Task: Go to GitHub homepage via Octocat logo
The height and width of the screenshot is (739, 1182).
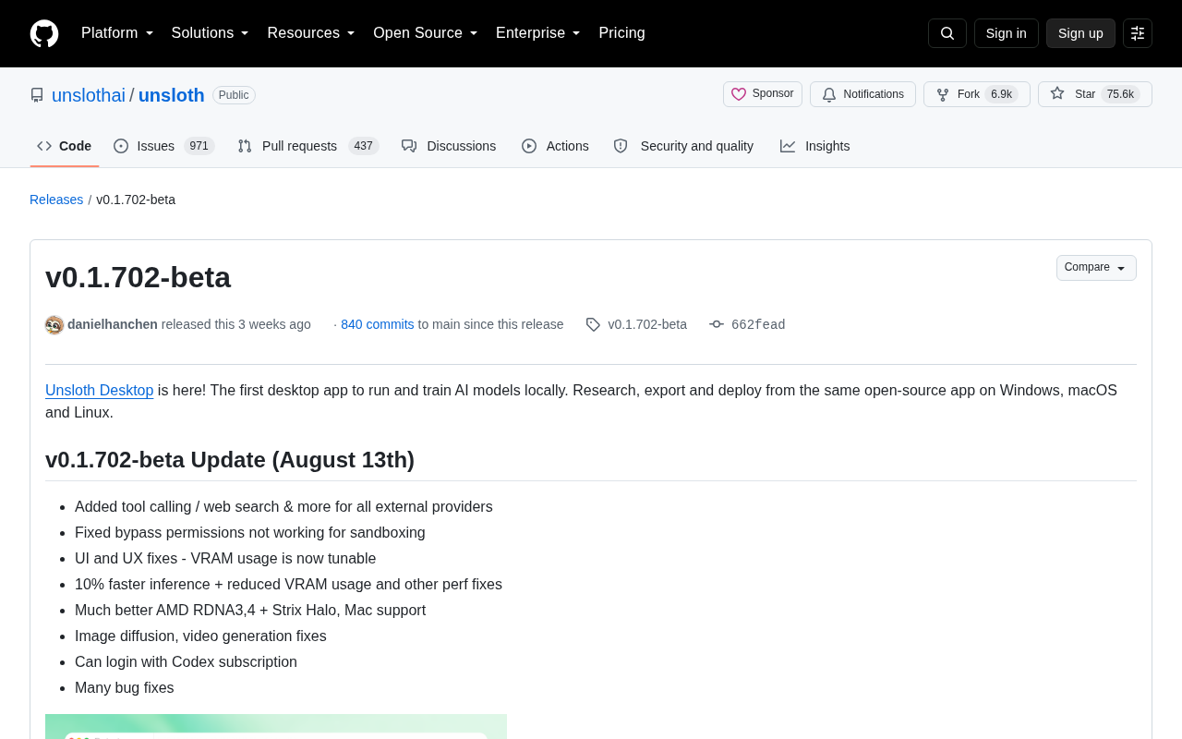Action: pos(44,33)
